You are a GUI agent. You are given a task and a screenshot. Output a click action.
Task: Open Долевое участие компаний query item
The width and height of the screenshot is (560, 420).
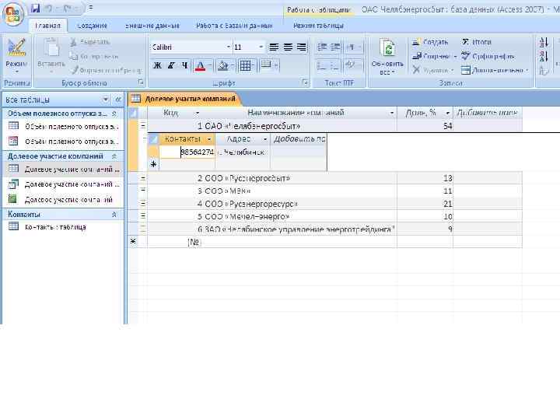(65, 184)
